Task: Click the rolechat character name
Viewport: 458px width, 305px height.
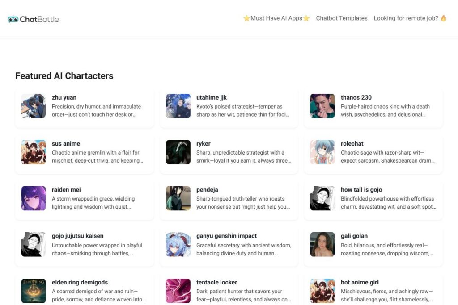Action: [352, 144]
